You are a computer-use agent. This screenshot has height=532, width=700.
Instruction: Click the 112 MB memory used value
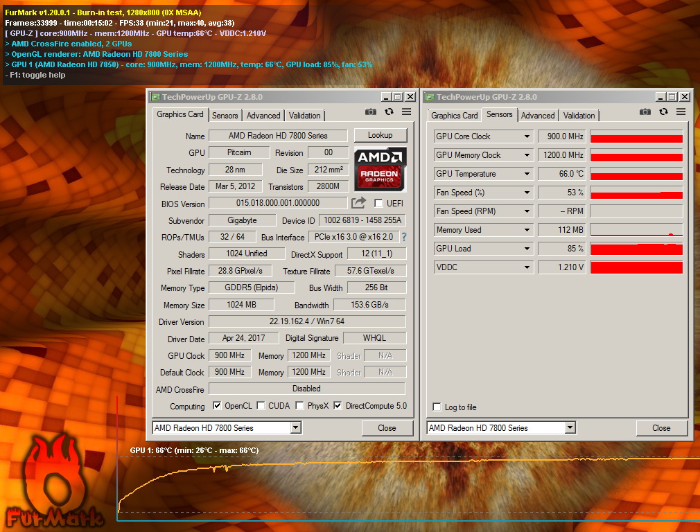[x=561, y=230]
